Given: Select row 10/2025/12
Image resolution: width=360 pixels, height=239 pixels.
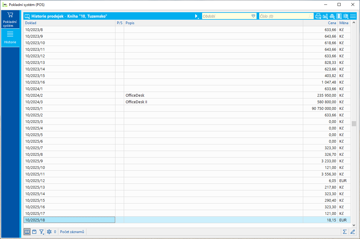Looking at the screenshot, I should (187, 181).
